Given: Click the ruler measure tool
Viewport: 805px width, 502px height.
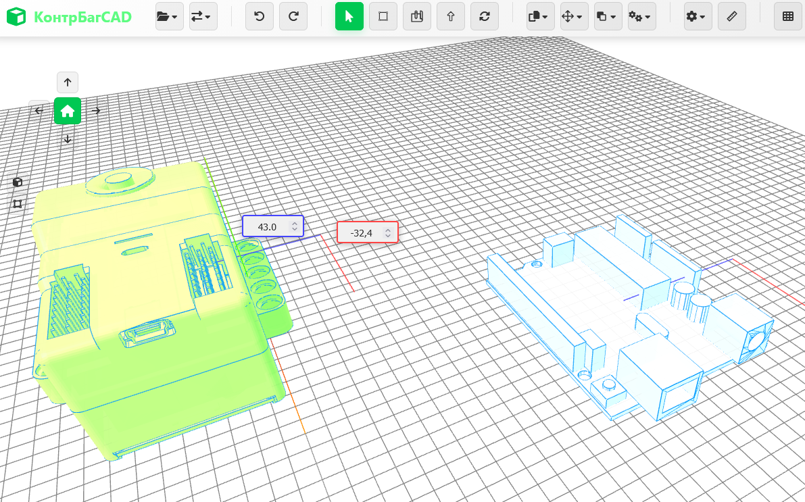Looking at the screenshot, I should [732, 17].
